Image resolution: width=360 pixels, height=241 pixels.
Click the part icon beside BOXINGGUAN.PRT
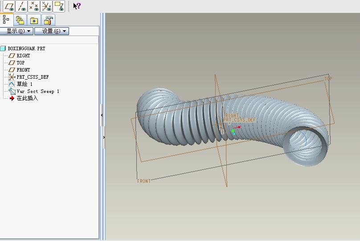tap(3, 48)
